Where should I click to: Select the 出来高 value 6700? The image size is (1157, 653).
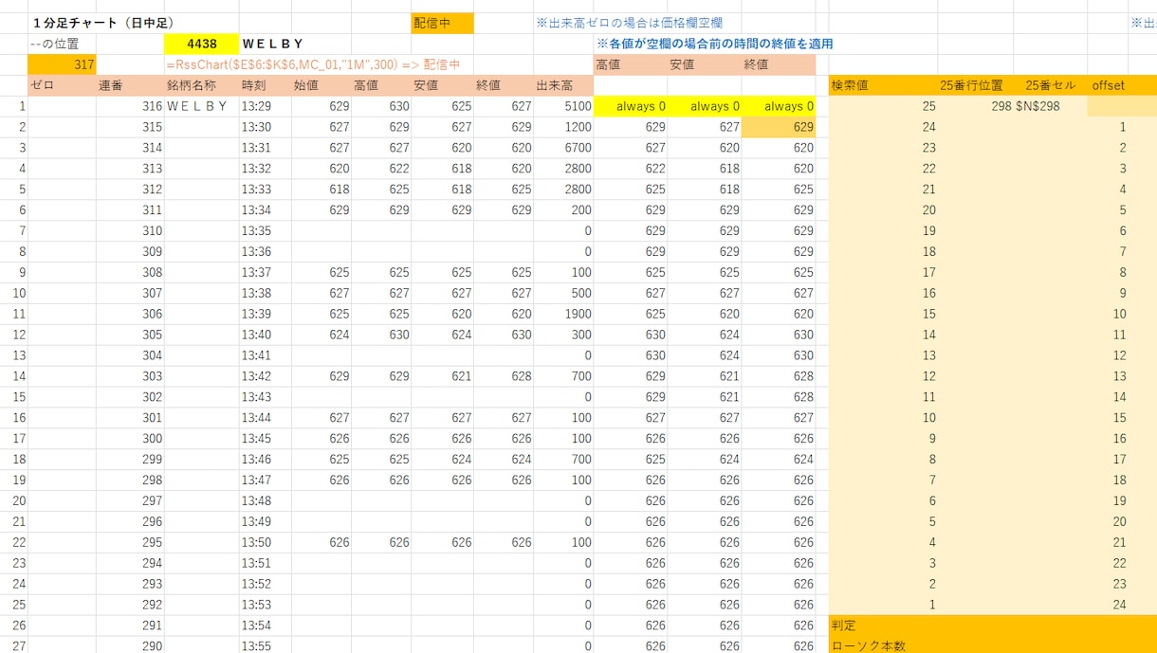tap(563, 148)
